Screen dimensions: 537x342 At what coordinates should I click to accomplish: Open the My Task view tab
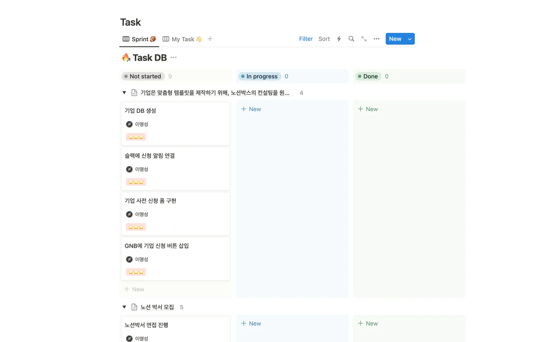click(x=182, y=39)
